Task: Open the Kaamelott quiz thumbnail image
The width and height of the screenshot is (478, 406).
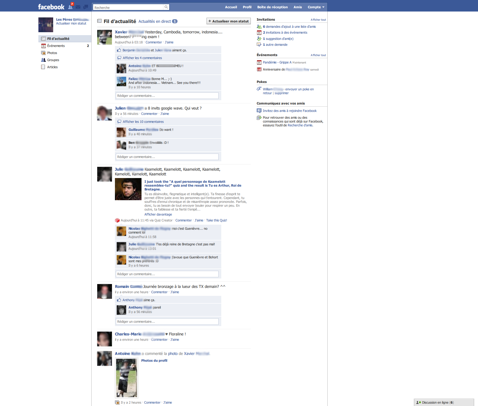Action: click(128, 189)
